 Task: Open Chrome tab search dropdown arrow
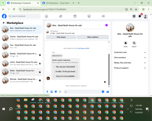pyautogui.click(x=3, y=3)
